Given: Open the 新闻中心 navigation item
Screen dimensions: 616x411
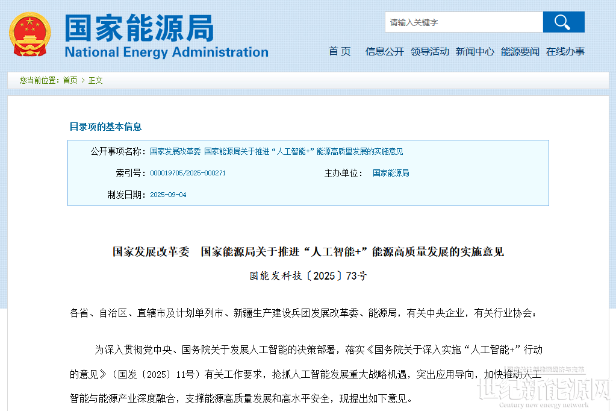Looking at the screenshot, I should click(474, 51).
